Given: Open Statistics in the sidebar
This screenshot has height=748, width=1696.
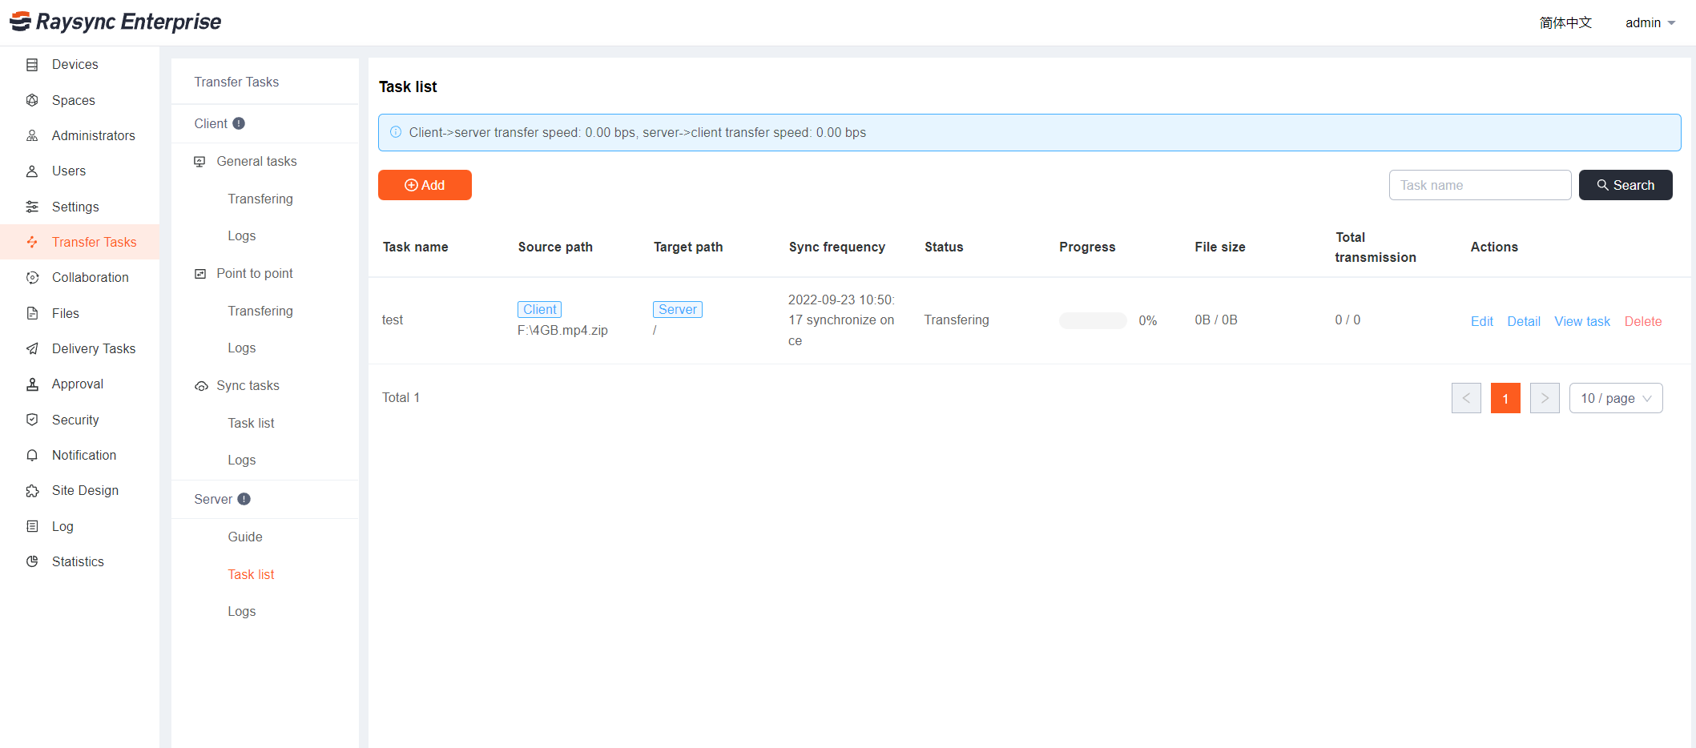Looking at the screenshot, I should pos(80,561).
